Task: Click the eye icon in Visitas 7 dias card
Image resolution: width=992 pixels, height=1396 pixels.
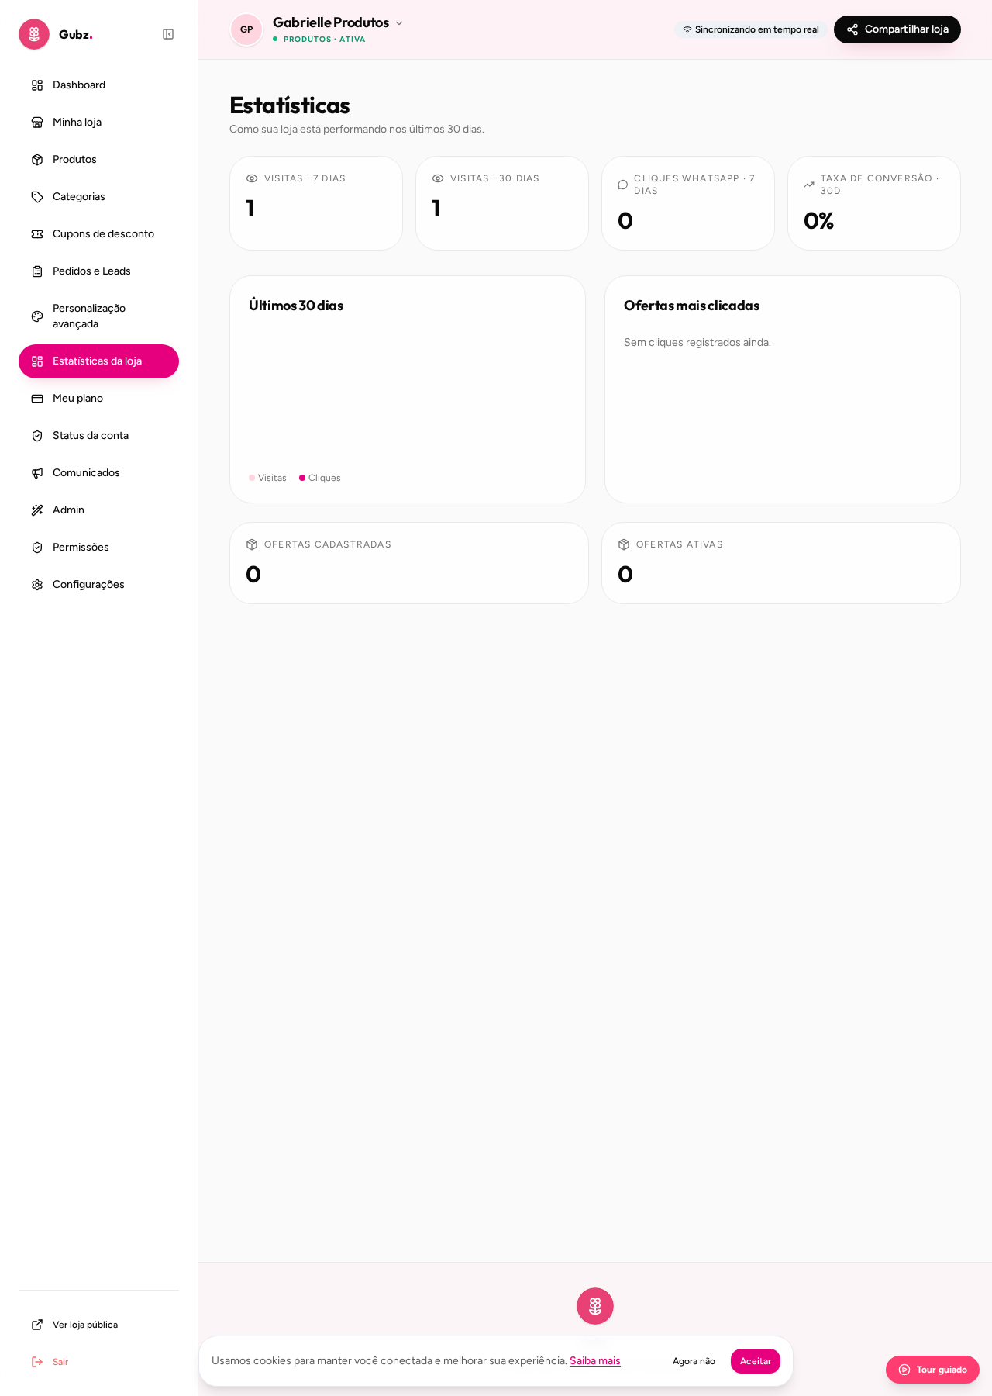Action: tap(252, 178)
